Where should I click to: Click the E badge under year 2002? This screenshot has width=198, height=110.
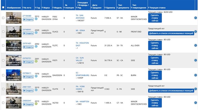pos(36,47)
